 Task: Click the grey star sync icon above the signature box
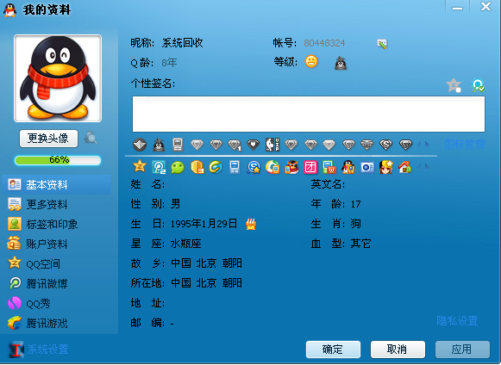(x=454, y=85)
